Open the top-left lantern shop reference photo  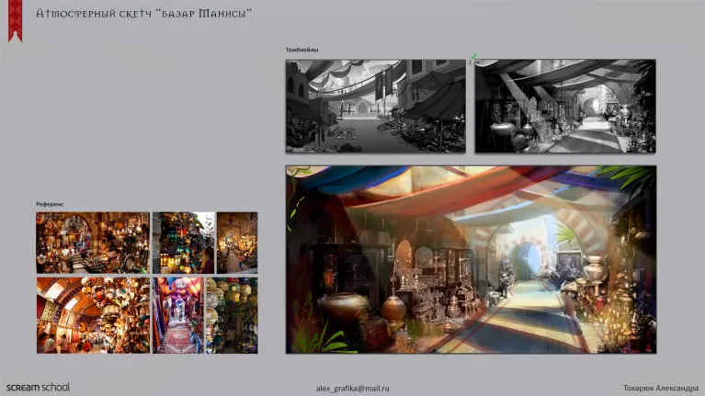93,243
